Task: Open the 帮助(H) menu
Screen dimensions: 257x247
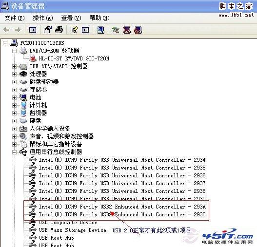Action: coord(99,18)
